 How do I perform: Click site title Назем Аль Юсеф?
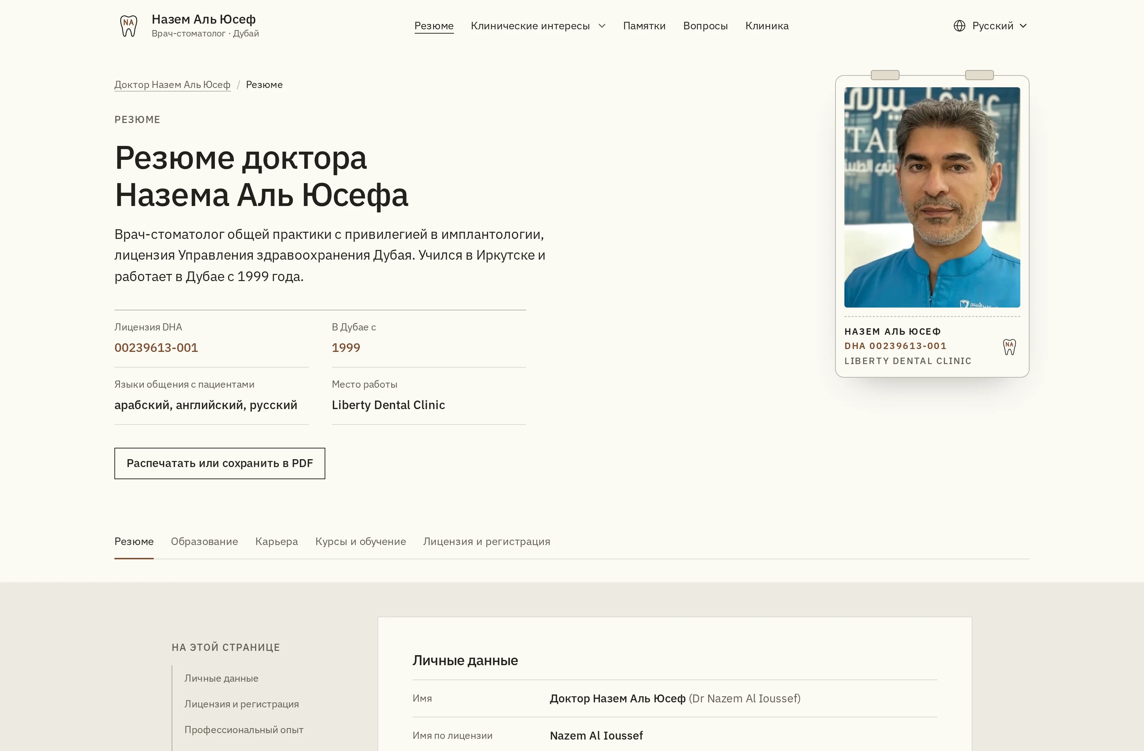coord(203,19)
